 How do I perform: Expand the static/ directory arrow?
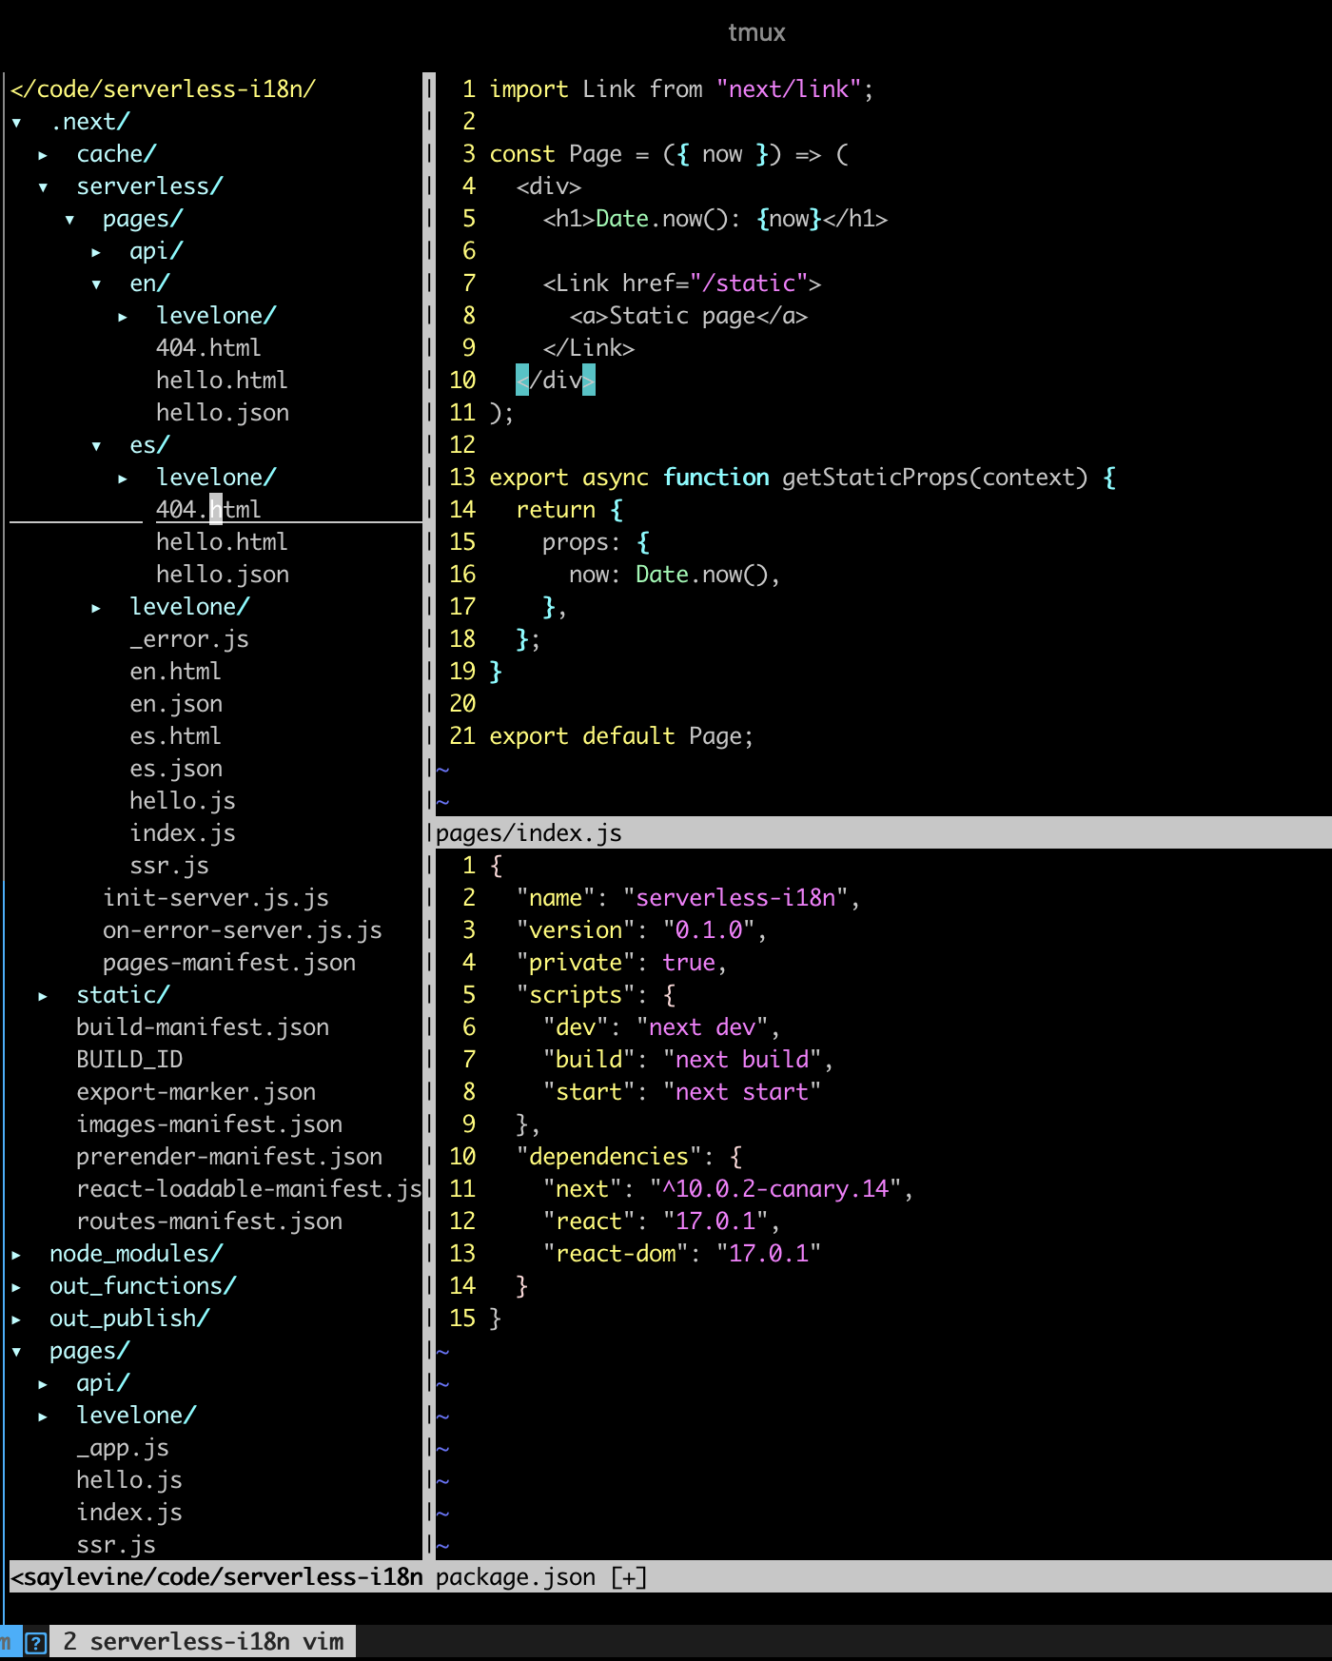coord(43,996)
